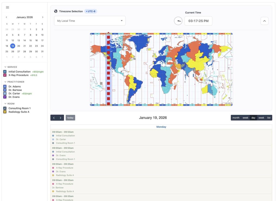This screenshot has width=279, height=201.
Task: Click the today button
Action: tap(70, 118)
